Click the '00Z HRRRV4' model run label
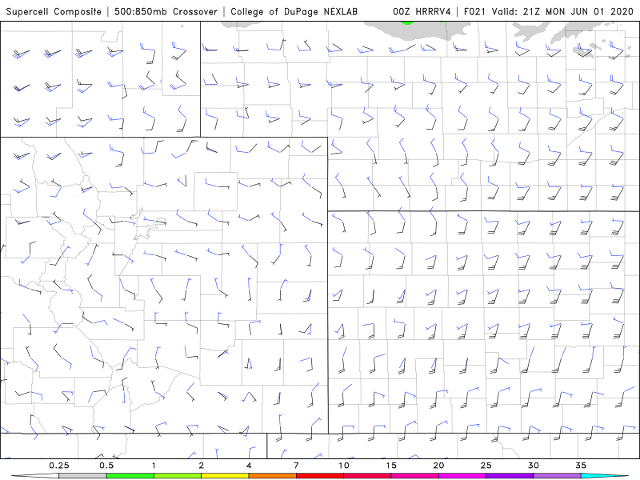 pos(422,11)
